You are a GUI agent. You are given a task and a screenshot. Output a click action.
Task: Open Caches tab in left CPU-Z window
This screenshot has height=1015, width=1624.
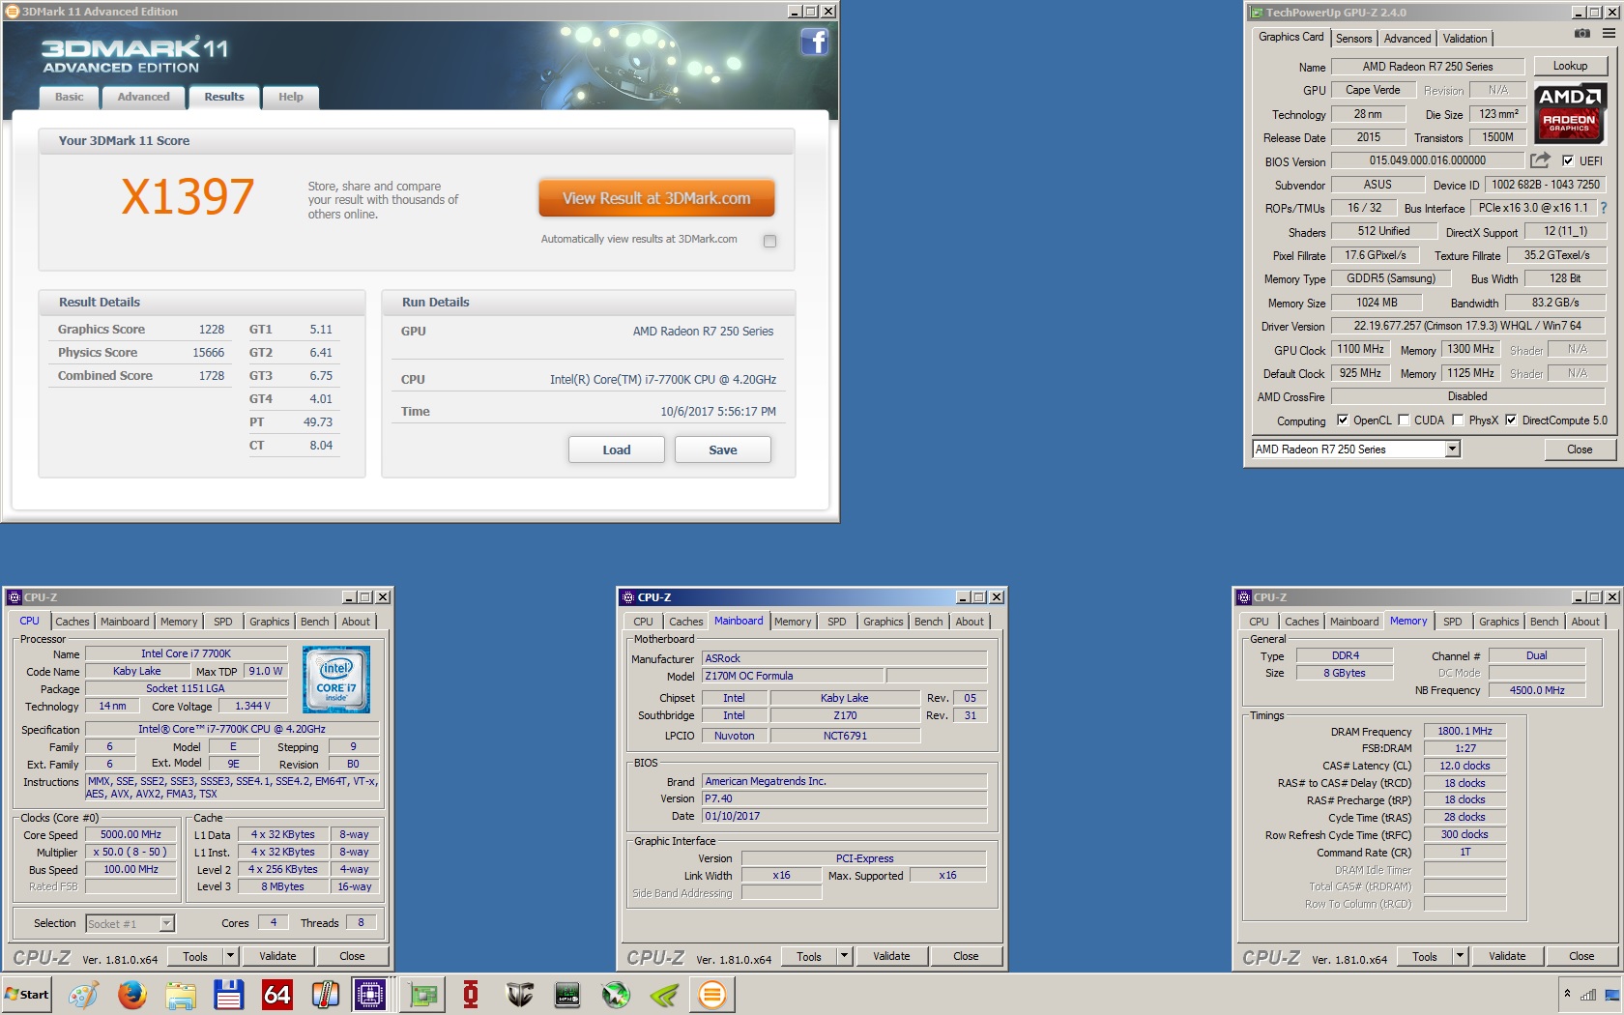click(72, 622)
